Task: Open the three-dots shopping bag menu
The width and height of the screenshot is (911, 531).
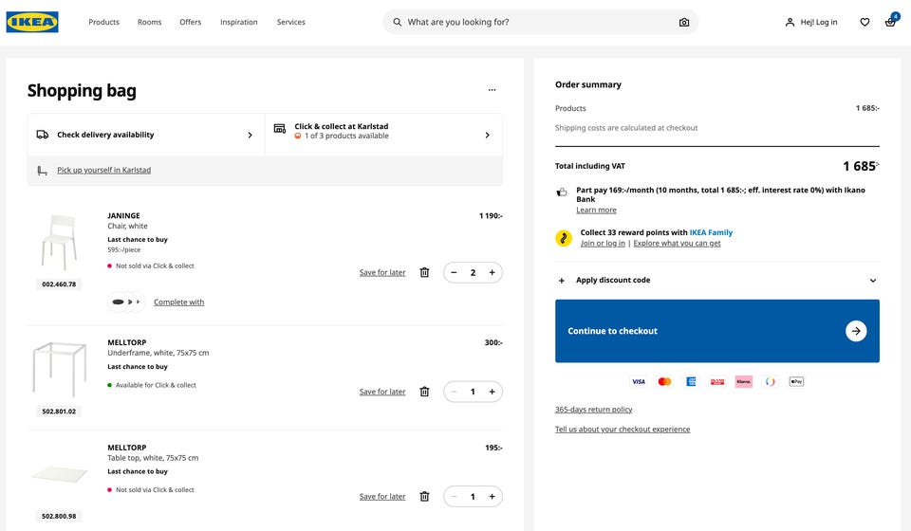Action: point(492,90)
